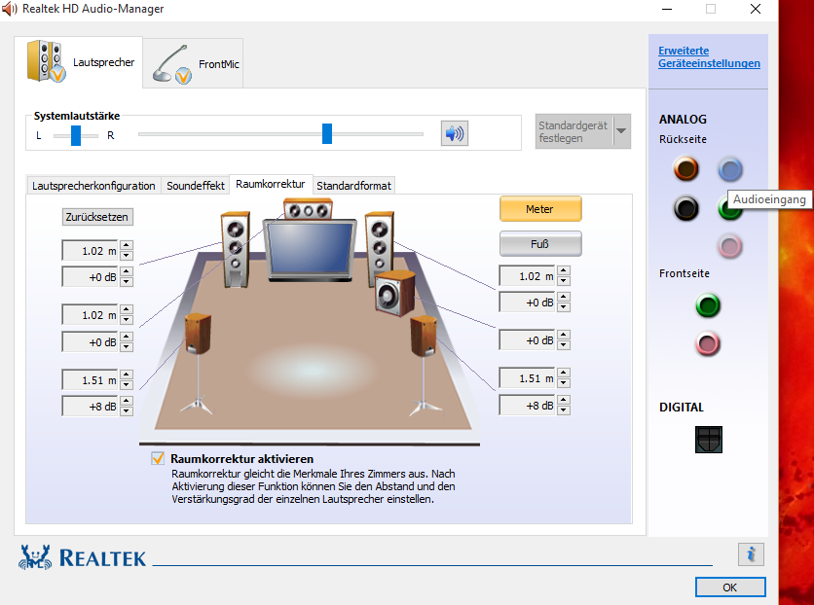The width and height of the screenshot is (814, 605).
Task: Toggle the Raumkorrektur aktivieren checkbox
Action: pyautogui.click(x=158, y=458)
